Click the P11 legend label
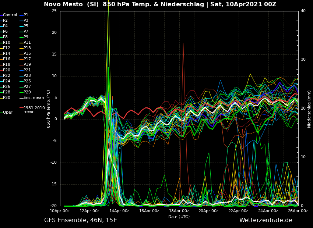The height and width of the screenshot is (228, 313). click(27, 43)
